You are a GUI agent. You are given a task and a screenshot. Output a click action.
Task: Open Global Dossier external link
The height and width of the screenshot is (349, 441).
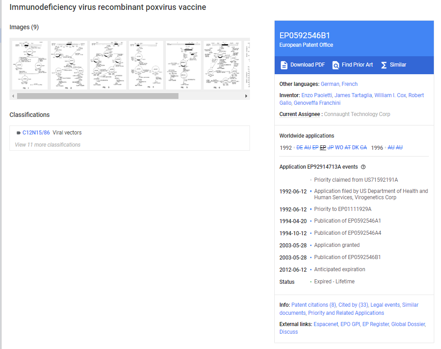[408, 324]
